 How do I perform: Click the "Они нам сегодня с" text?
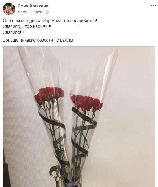pyautogui.click(x=21, y=21)
